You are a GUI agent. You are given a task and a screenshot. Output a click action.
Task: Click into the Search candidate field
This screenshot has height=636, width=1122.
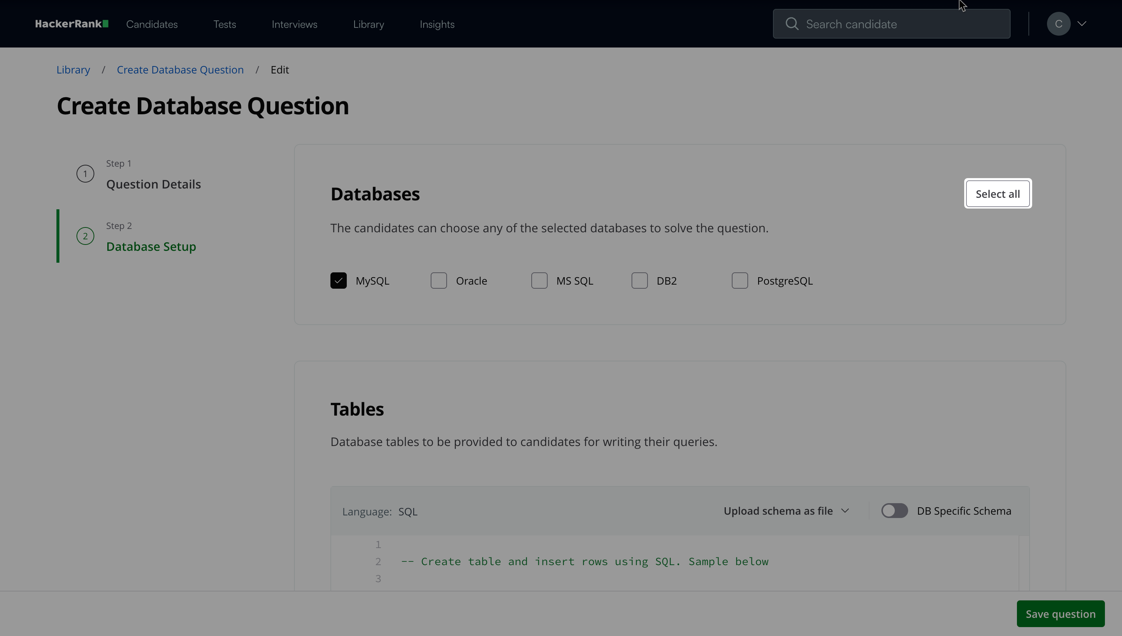(x=900, y=24)
